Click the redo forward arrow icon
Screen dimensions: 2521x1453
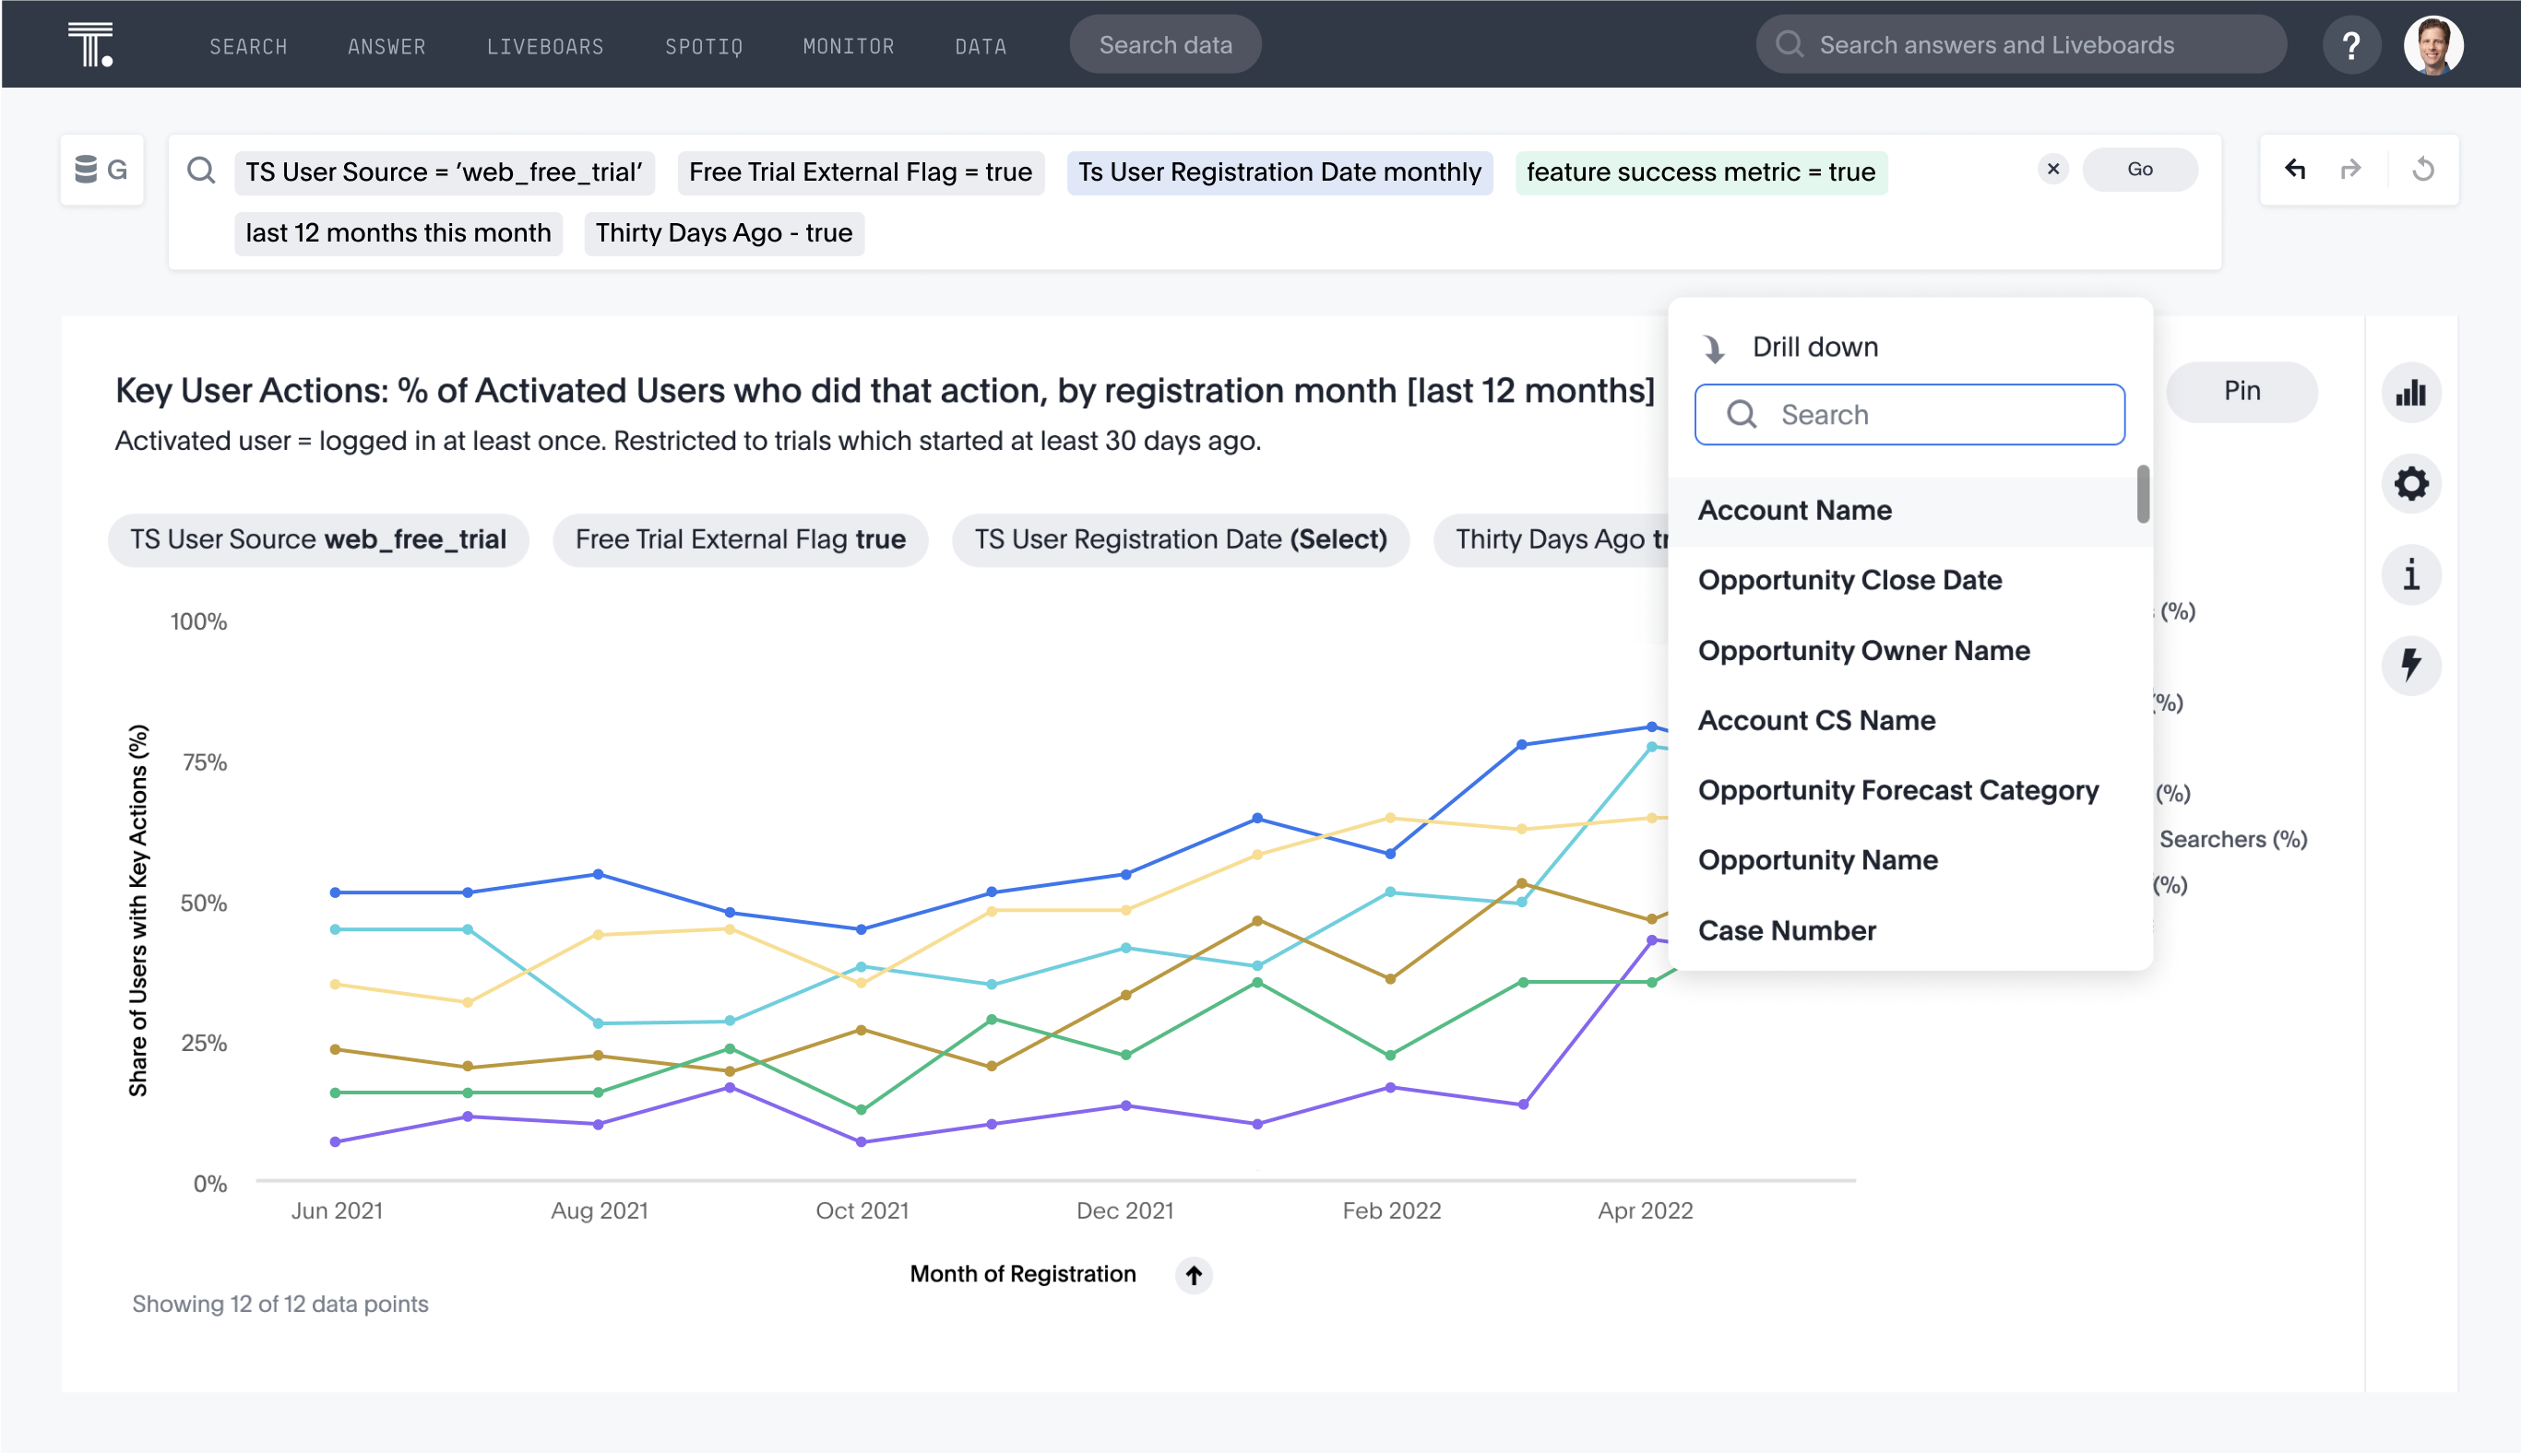tap(2351, 170)
